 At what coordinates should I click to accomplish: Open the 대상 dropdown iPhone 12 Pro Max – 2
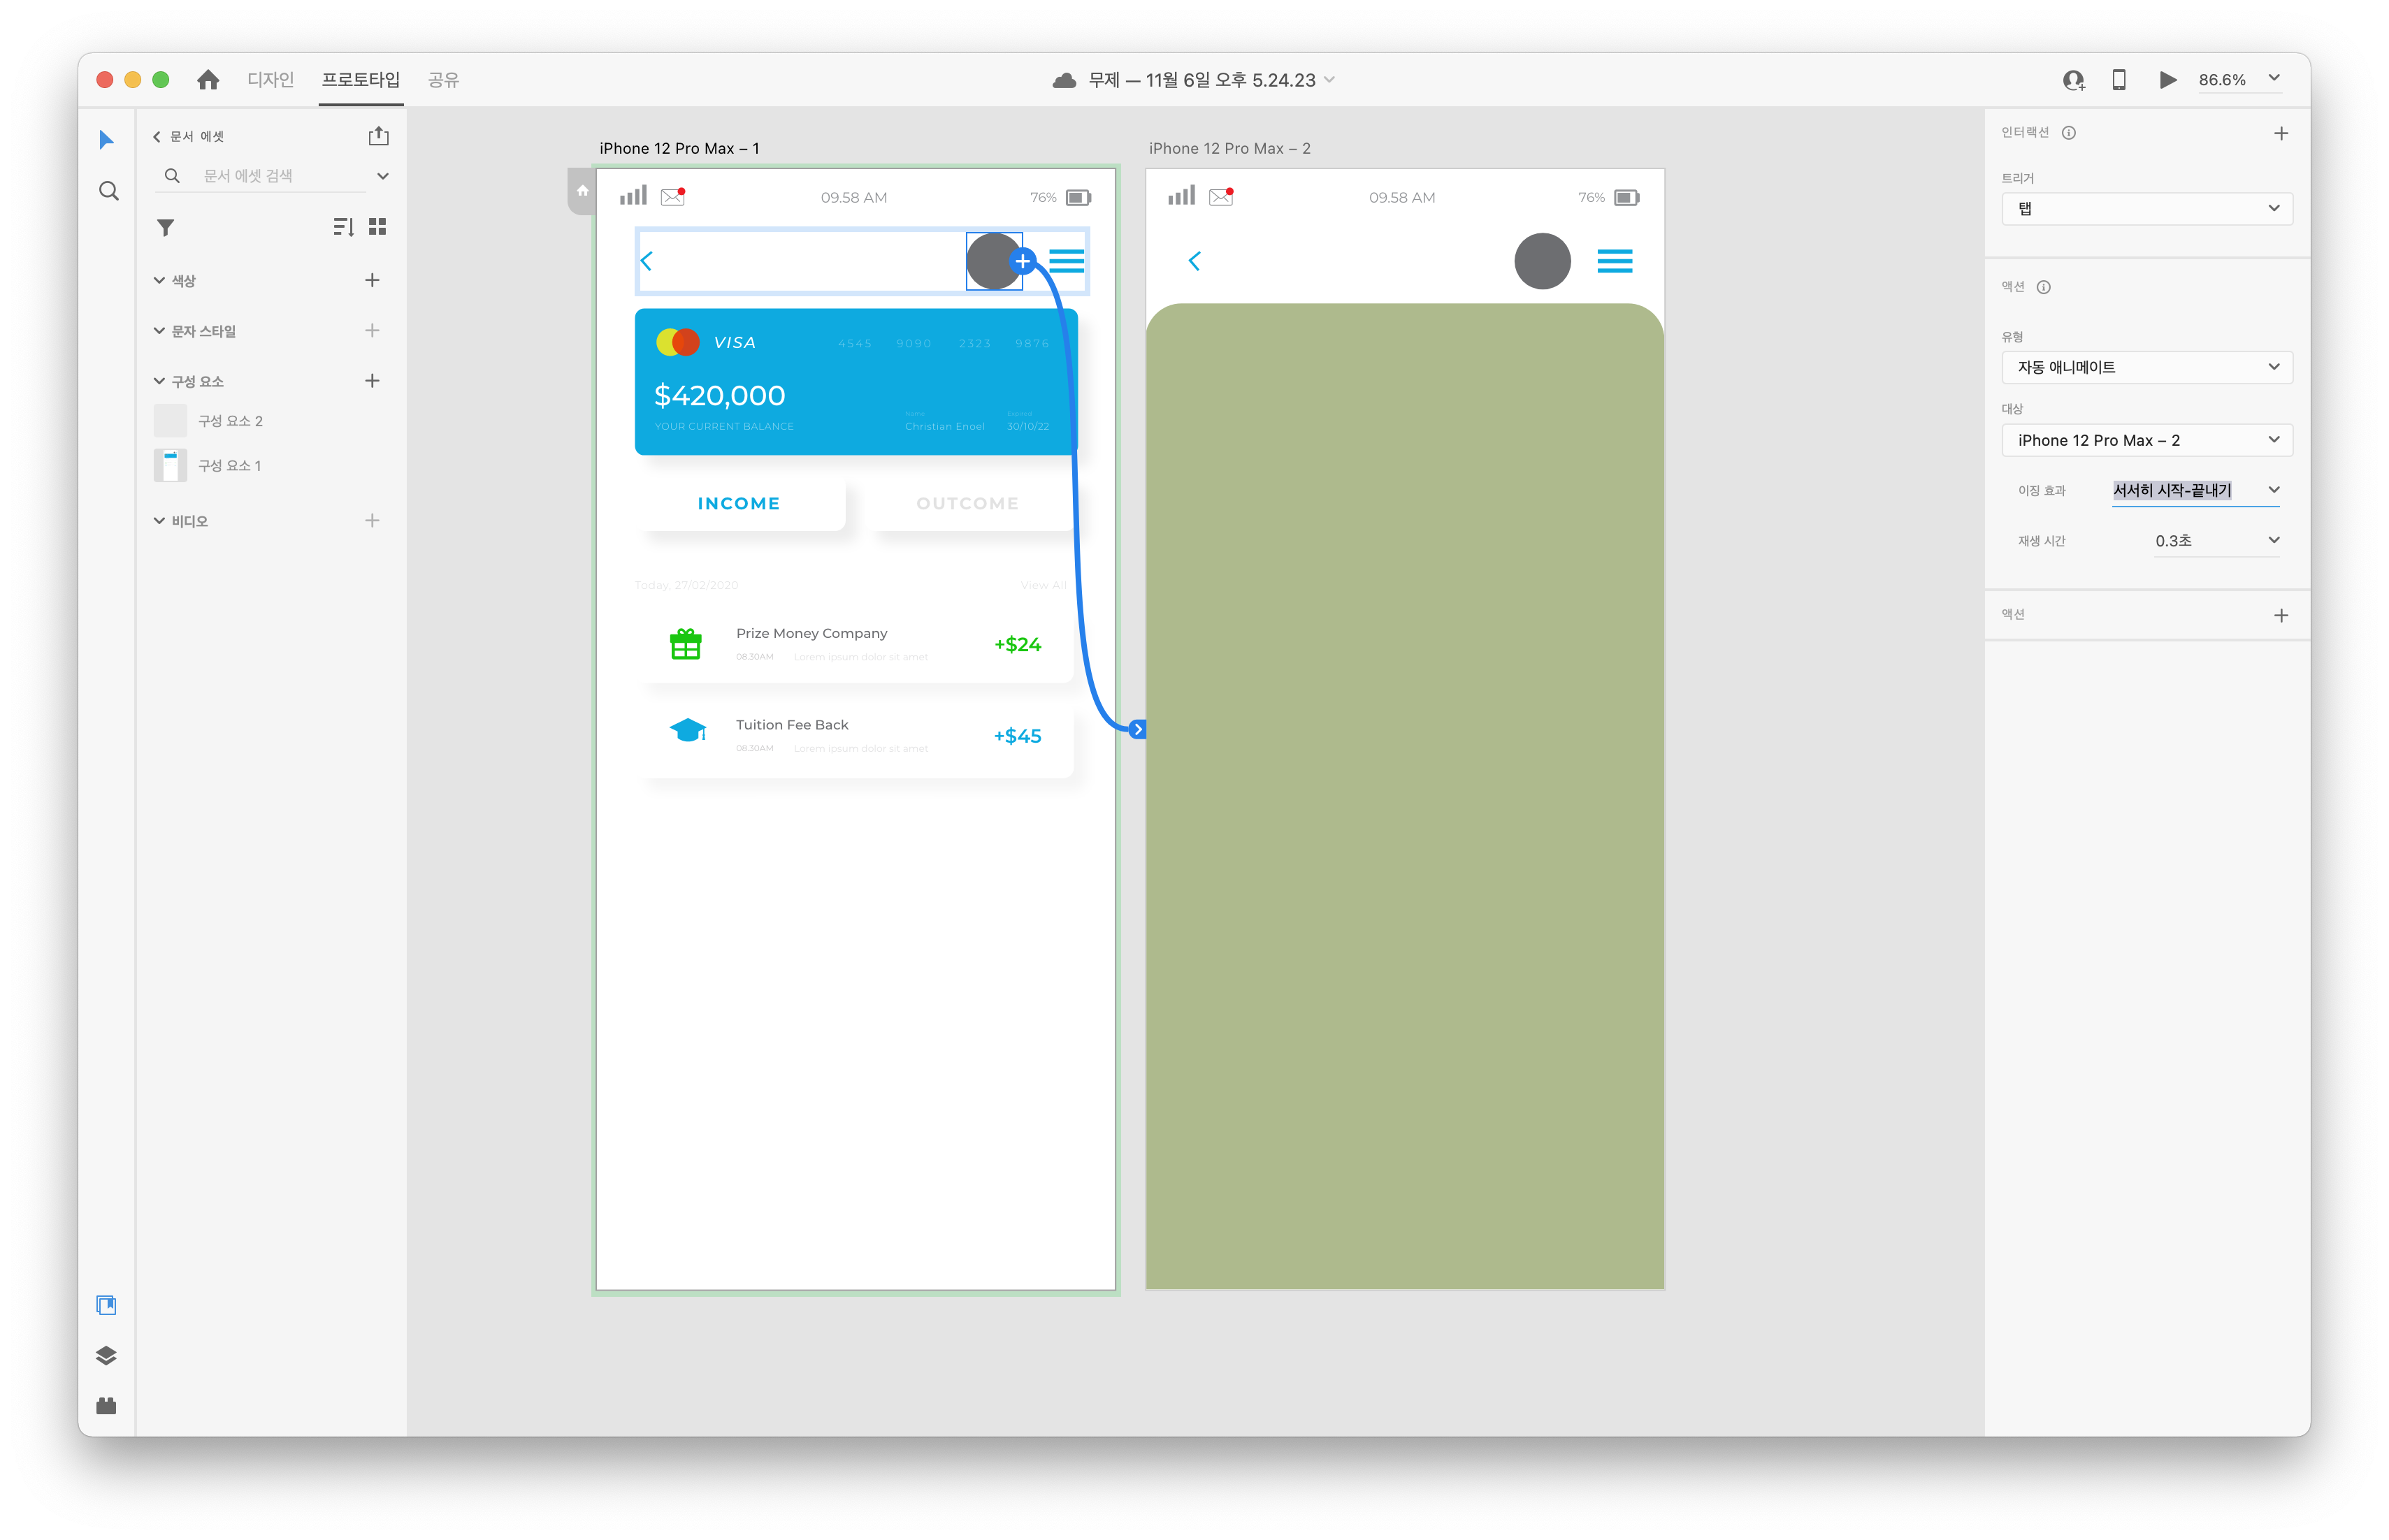pos(2146,440)
